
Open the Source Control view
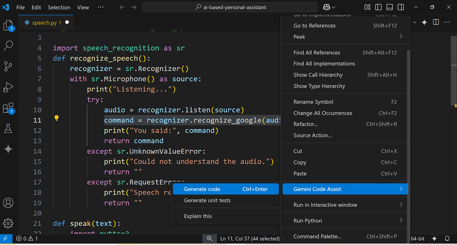point(8,66)
